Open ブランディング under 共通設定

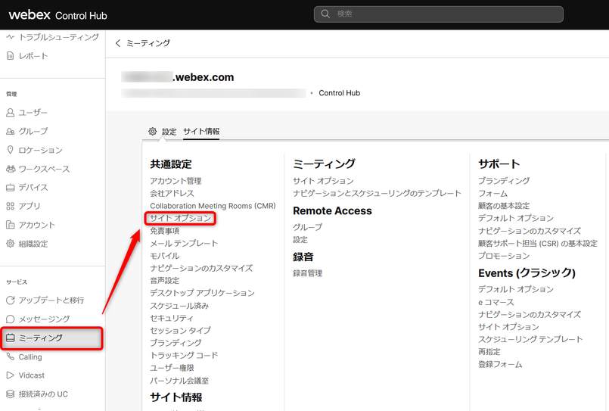pos(176,343)
